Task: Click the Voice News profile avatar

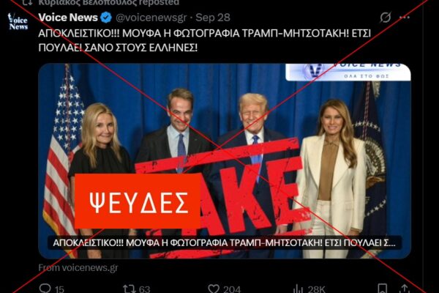Action: point(18,21)
